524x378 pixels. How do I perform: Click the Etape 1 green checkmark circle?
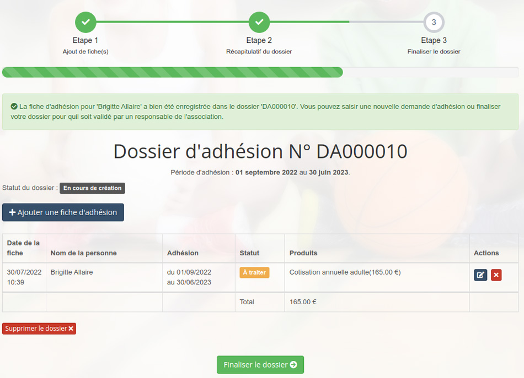tap(85, 23)
